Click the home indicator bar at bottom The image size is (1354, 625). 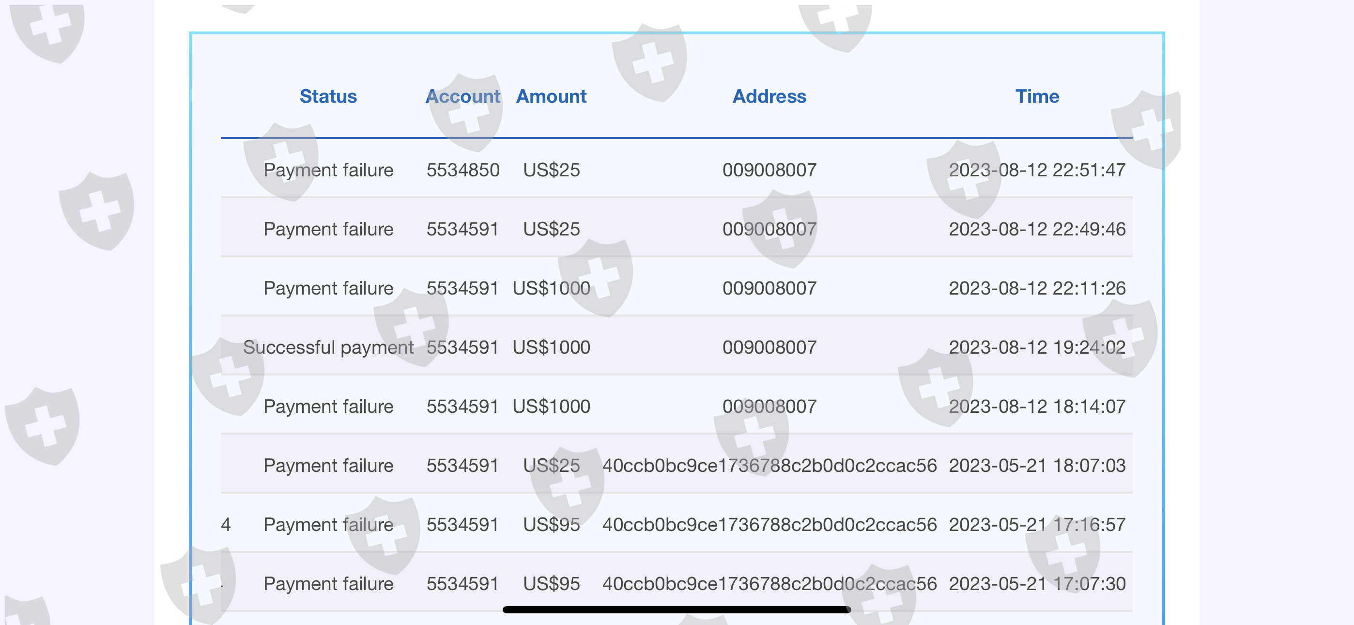click(x=677, y=610)
